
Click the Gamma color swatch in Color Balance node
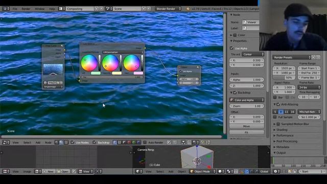117,73
